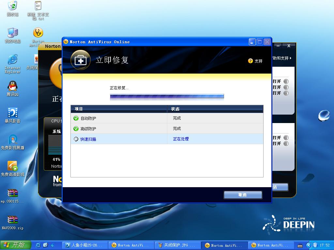
Task: Switch to 关闭保护.JPG taskbar window
Action: [x=178, y=245]
